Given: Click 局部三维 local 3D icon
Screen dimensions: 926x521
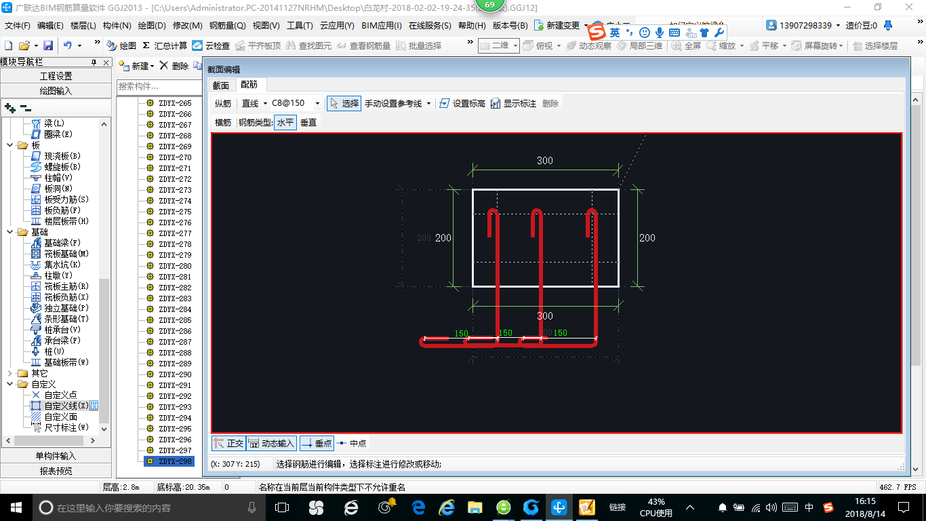Looking at the screenshot, I should point(639,45).
